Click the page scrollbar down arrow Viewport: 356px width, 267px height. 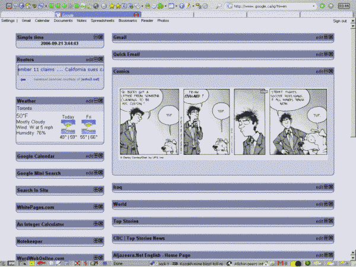[x=353, y=258]
